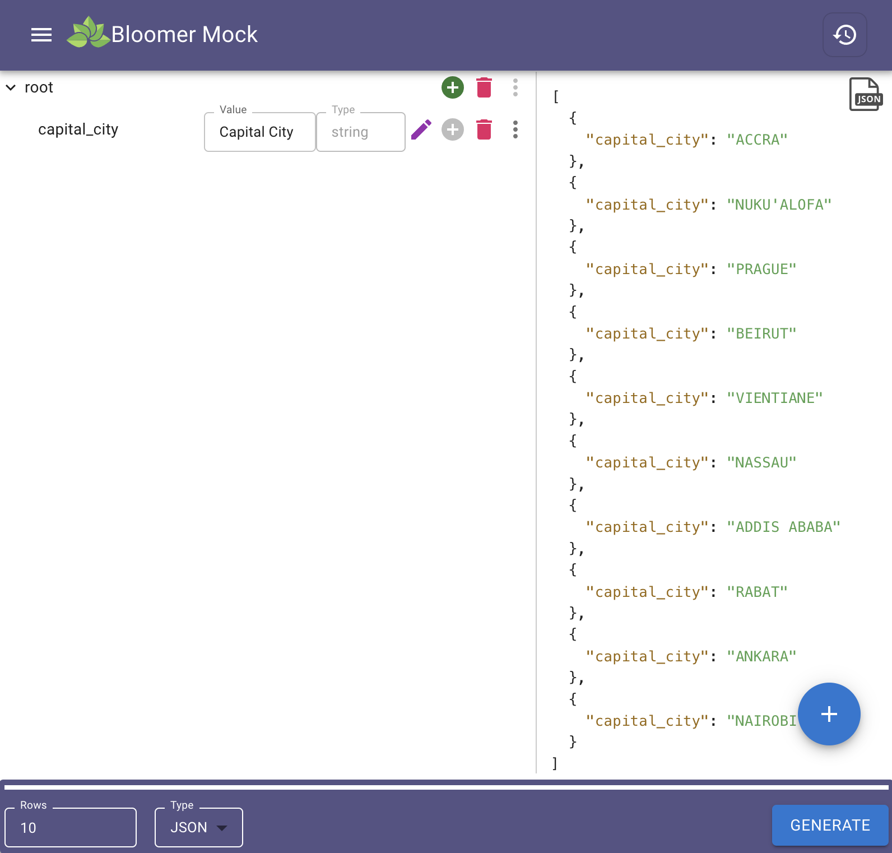Delete the root node
Screen dimensions: 892x853
click(484, 87)
